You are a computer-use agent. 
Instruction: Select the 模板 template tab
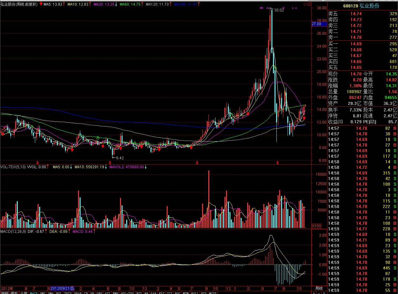(15, 292)
